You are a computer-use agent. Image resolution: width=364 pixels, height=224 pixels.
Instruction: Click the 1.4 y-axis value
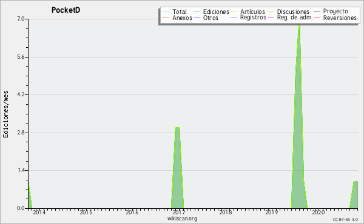click(x=21, y=171)
